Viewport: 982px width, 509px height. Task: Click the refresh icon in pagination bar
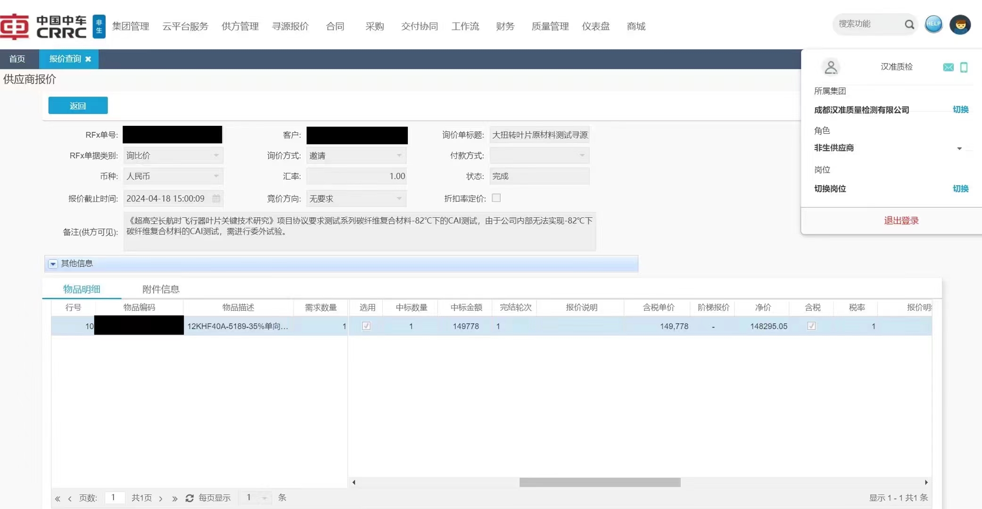click(190, 498)
